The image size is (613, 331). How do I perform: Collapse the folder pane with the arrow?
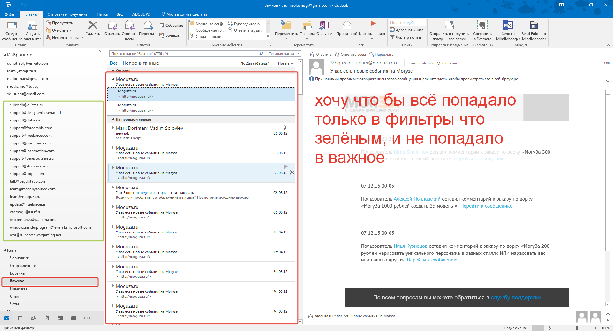pos(100,51)
